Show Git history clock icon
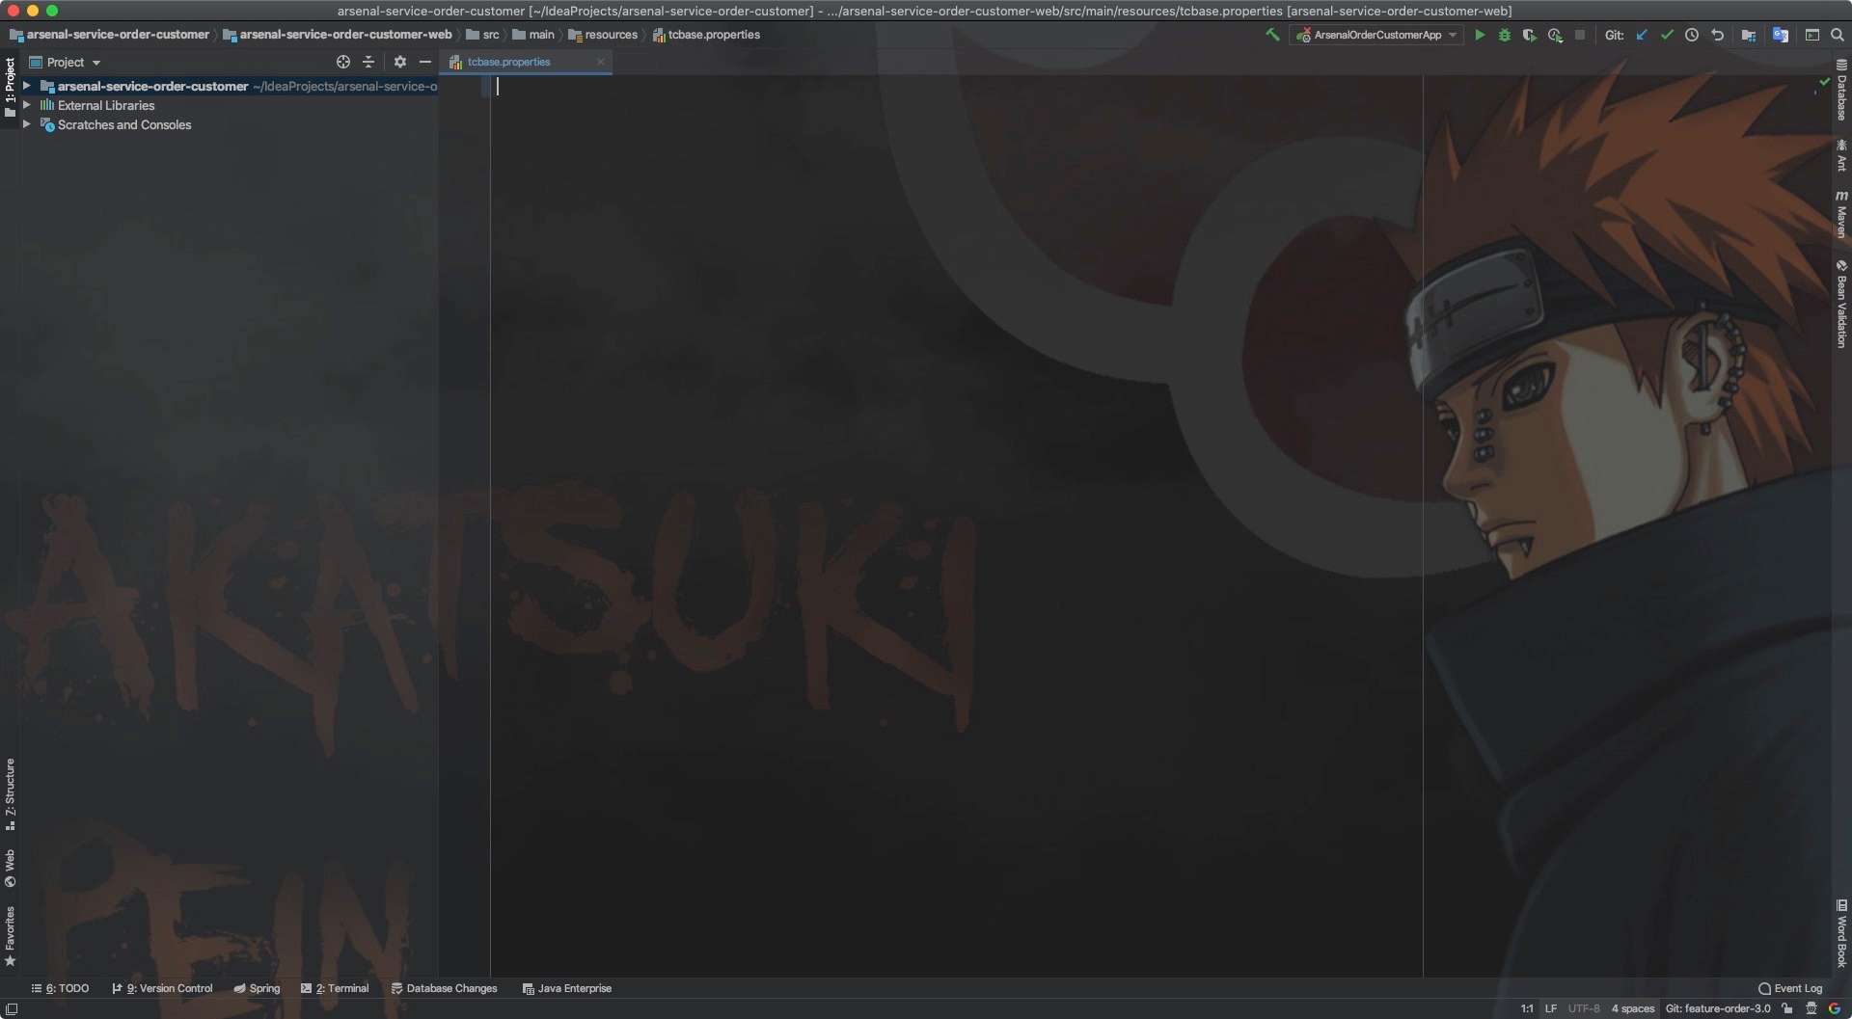 click(1692, 35)
